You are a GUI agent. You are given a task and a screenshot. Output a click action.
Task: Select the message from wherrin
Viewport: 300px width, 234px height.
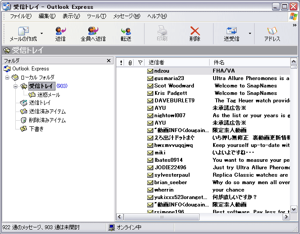click(203, 190)
